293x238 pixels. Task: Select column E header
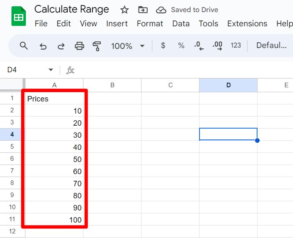(275, 85)
